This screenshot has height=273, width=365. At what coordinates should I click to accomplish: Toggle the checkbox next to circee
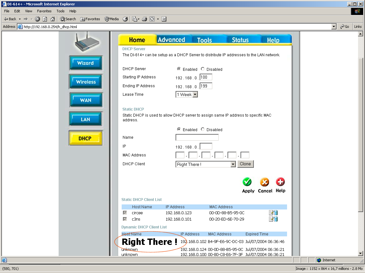pos(125,213)
